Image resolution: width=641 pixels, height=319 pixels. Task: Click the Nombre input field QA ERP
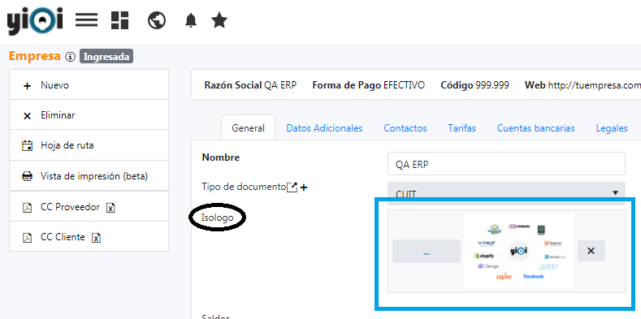506,164
